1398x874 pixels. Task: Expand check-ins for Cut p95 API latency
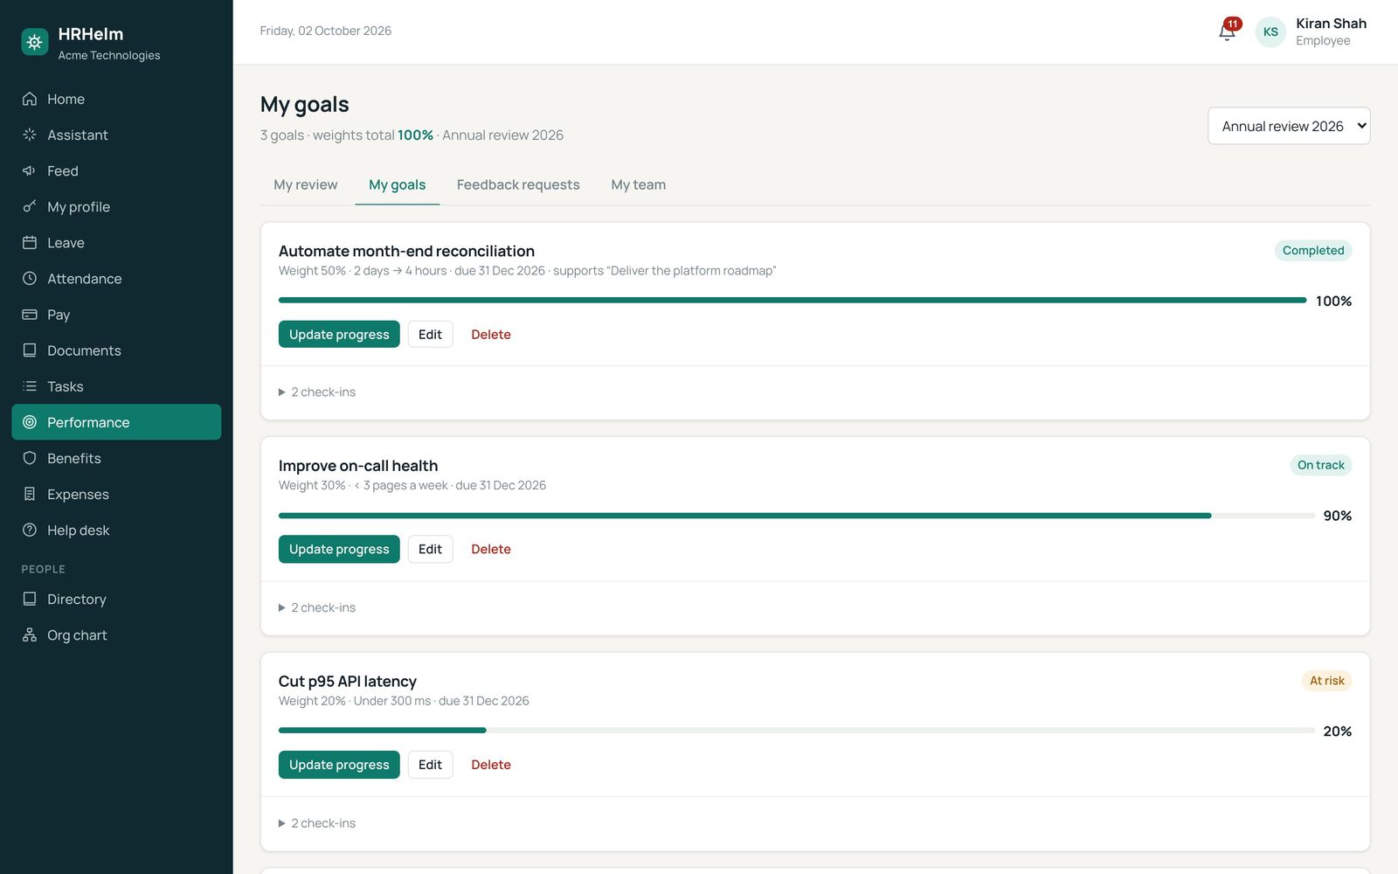tap(317, 823)
